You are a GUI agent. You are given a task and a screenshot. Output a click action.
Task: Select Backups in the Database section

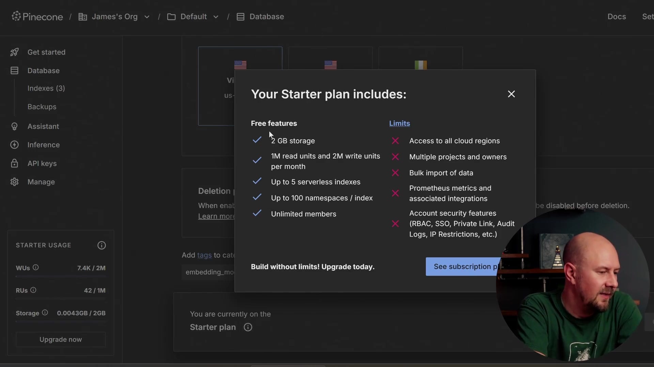click(42, 107)
